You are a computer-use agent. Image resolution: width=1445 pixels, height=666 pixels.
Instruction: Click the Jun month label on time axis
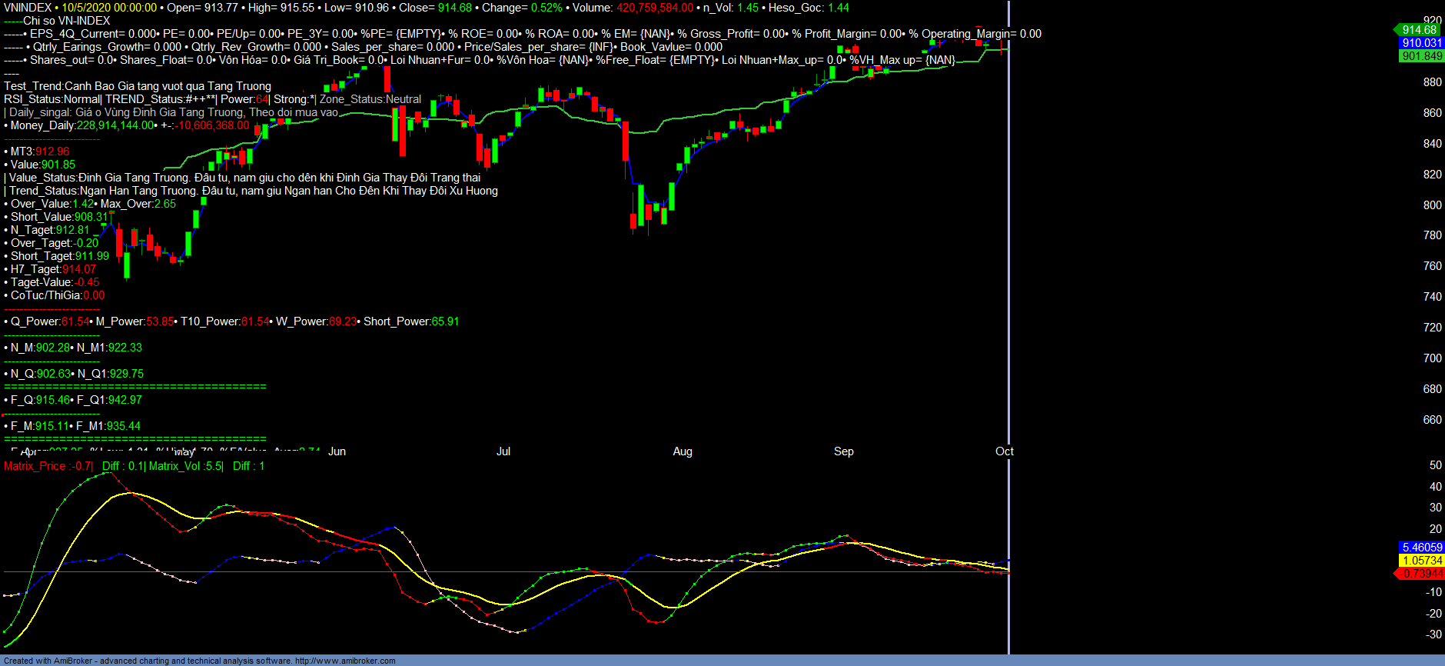click(337, 451)
